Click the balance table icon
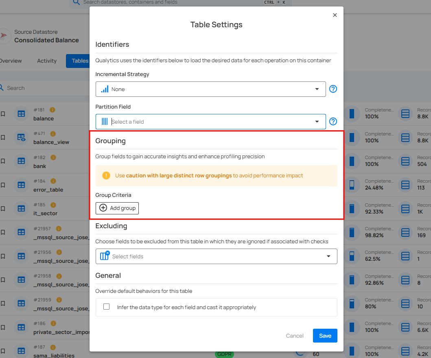This screenshot has height=358, width=431. 21,114
